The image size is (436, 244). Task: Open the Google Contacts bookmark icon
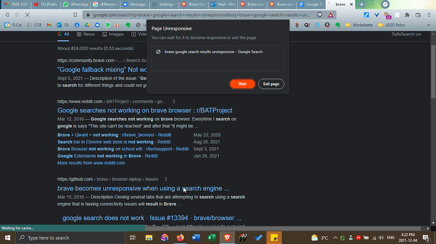[x=77, y=25]
